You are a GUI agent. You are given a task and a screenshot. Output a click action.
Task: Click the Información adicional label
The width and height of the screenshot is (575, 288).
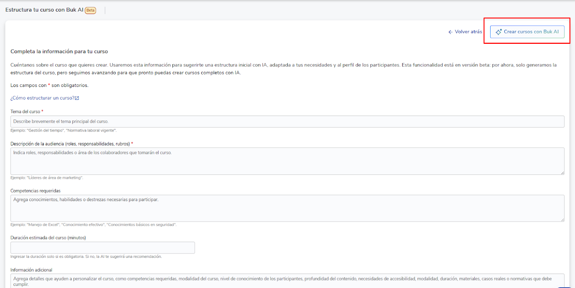pyautogui.click(x=31, y=270)
